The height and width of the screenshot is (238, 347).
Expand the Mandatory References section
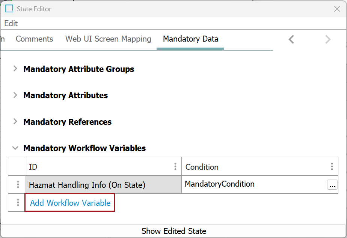[x=15, y=122]
